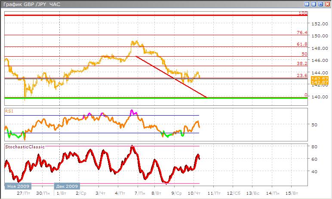332x199 pixels.
Task: Click the 7/Пн date on time axis
Action: (x=138, y=194)
